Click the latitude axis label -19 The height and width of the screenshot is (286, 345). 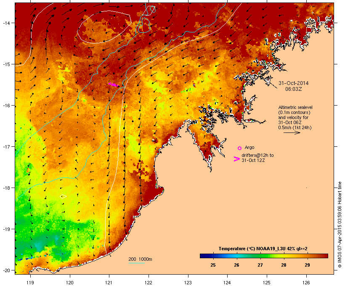(x=6, y=229)
